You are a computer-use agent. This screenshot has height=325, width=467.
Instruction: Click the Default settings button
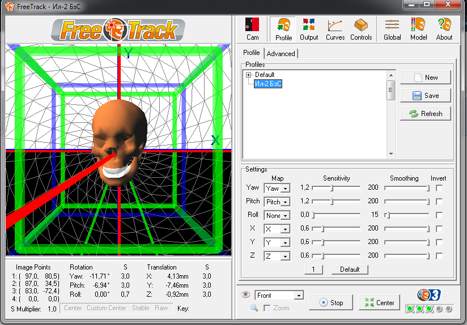tap(350, 270)
